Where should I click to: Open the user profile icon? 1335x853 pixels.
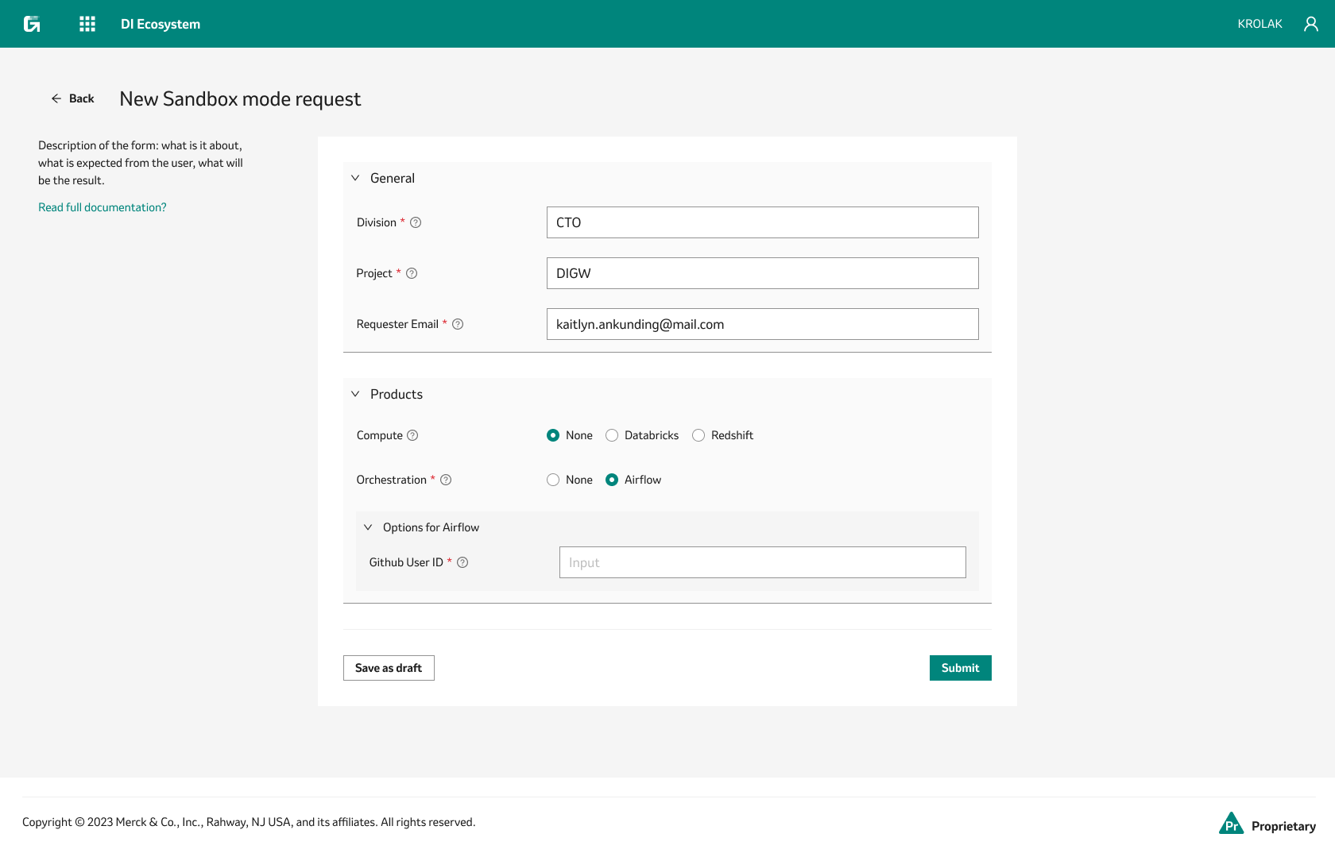click(1310, 24)
